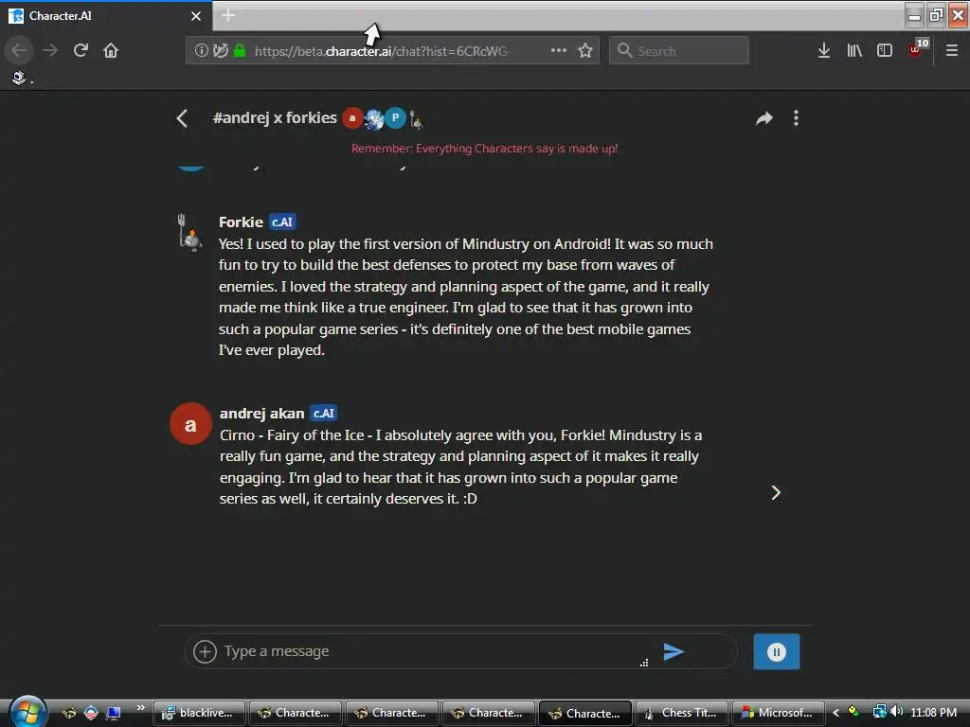This screenshot has height=727, width=970.
Task: Open the Downloads arrow icon
Action: [823, 51]
